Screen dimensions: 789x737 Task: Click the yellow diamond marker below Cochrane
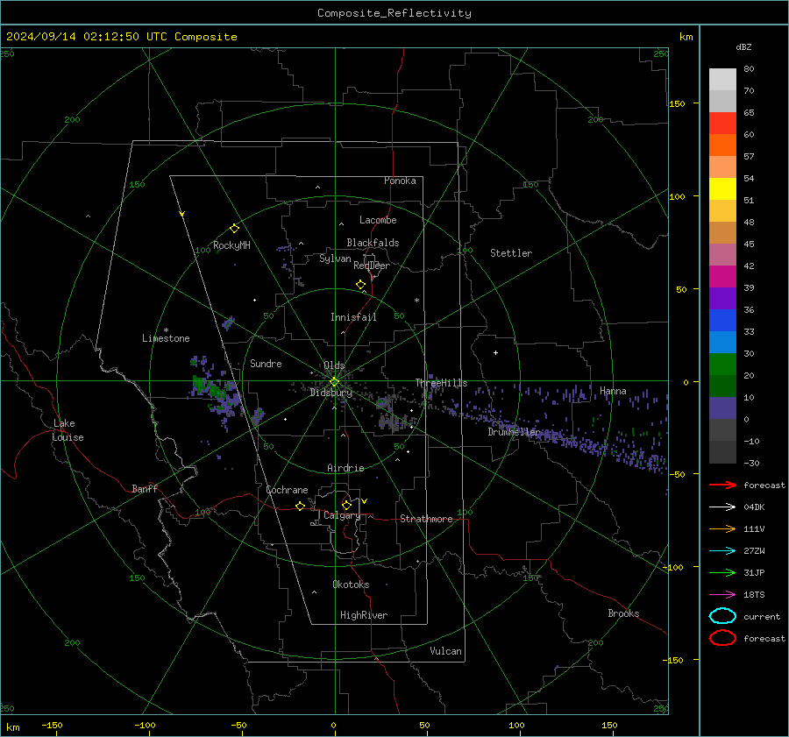(300, 506)
